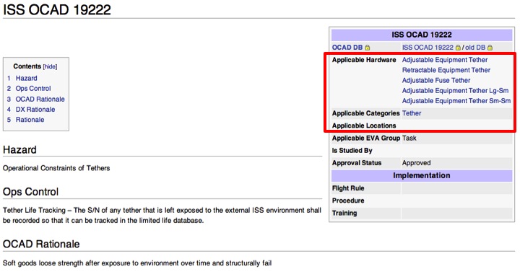Click the Hazard section heading
The width and height of the screenshot is (520, 277).
(x=19, y=150)
